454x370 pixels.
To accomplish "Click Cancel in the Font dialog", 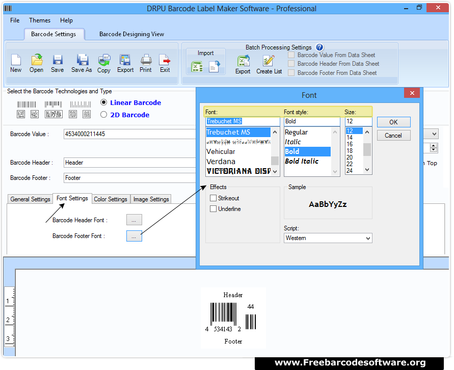I will (x=393, y=136).
